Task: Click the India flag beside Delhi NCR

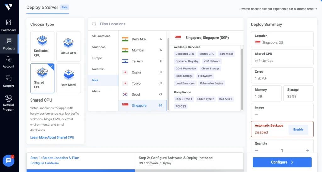Action: tap(125, 39)
